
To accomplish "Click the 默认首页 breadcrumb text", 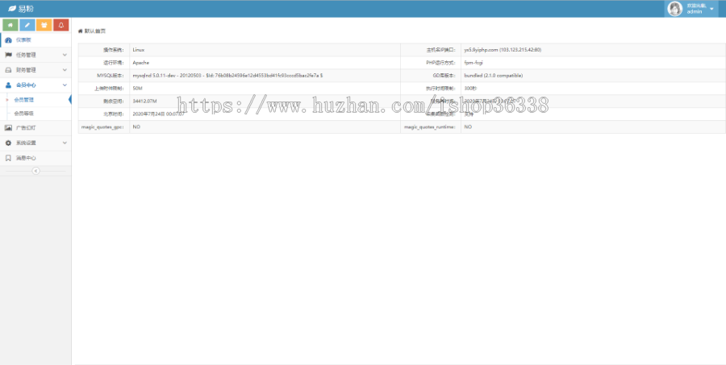I will click(x=95, y=31).
